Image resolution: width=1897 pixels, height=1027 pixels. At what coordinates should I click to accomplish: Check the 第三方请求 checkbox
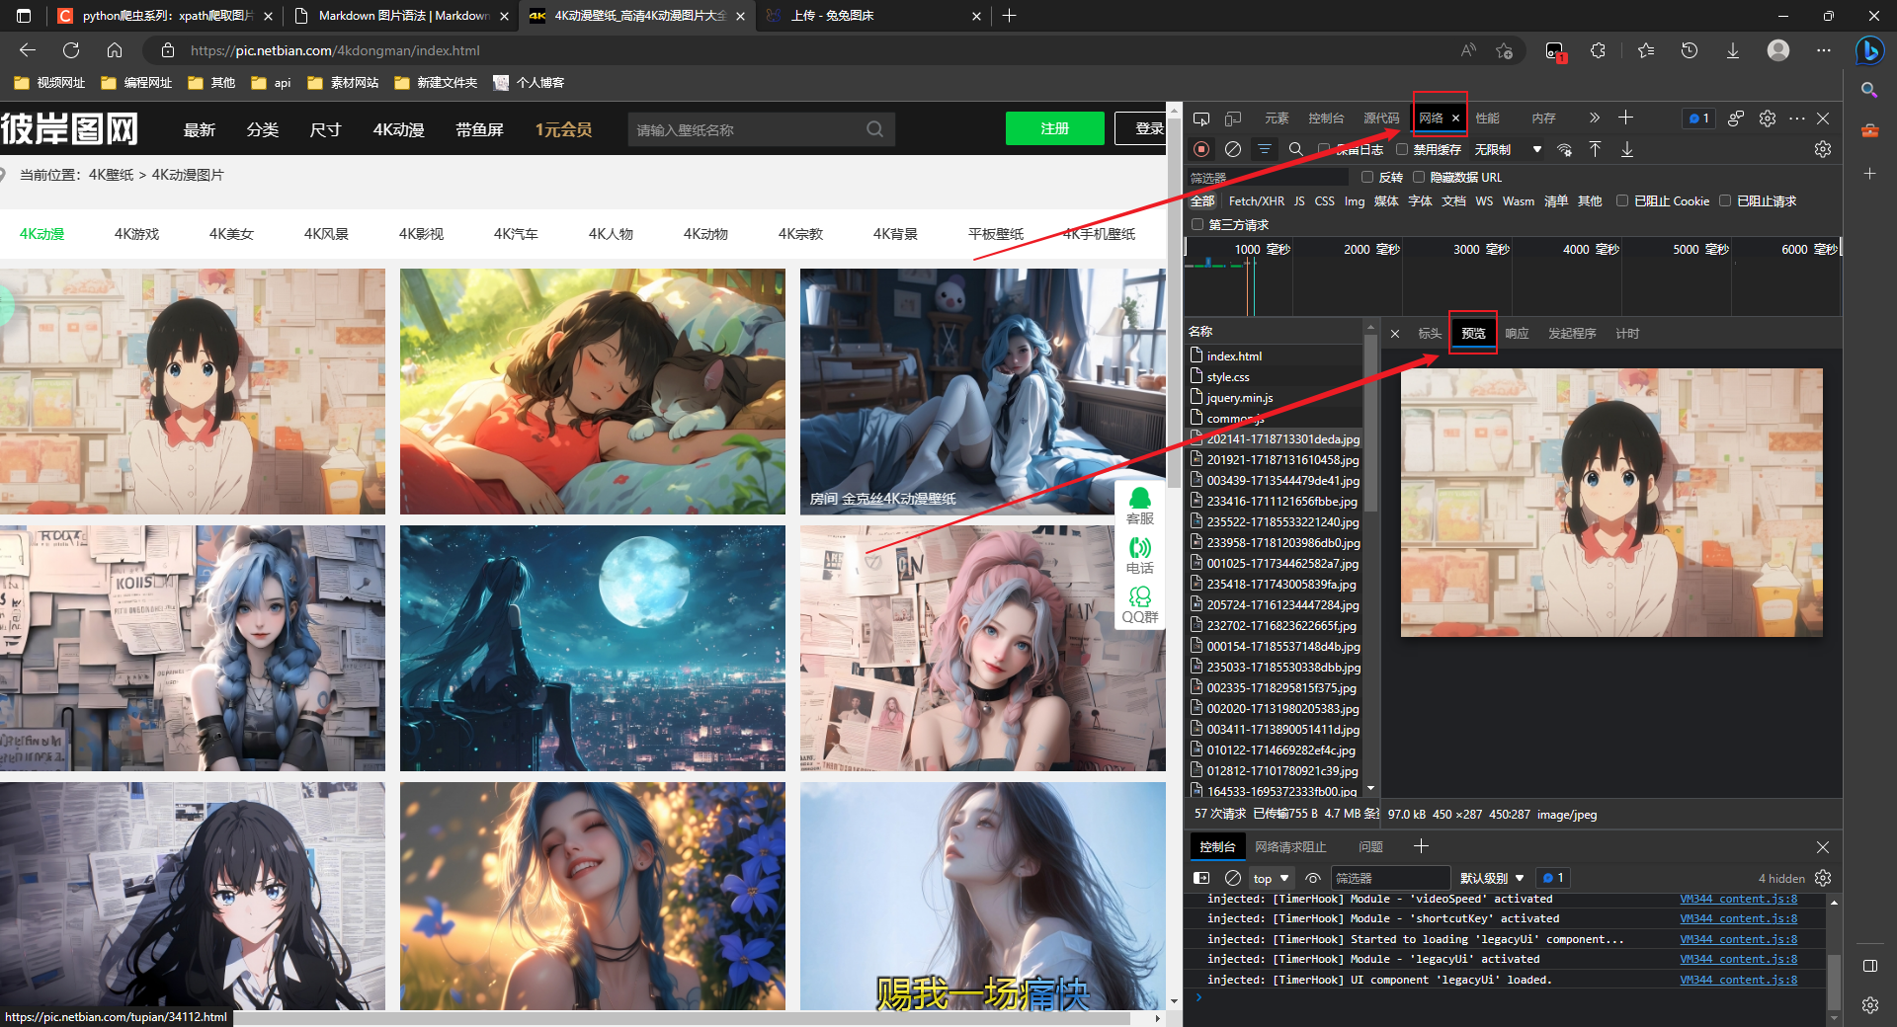(x=1197, y=225)
